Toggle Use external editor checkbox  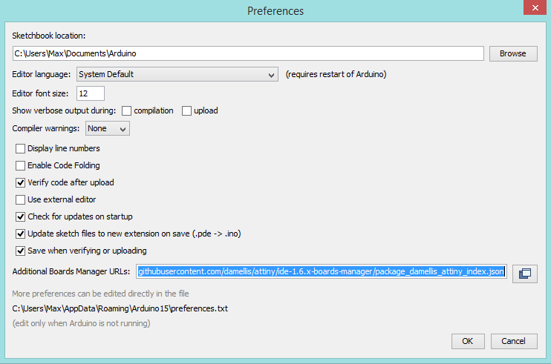[21, 199]
